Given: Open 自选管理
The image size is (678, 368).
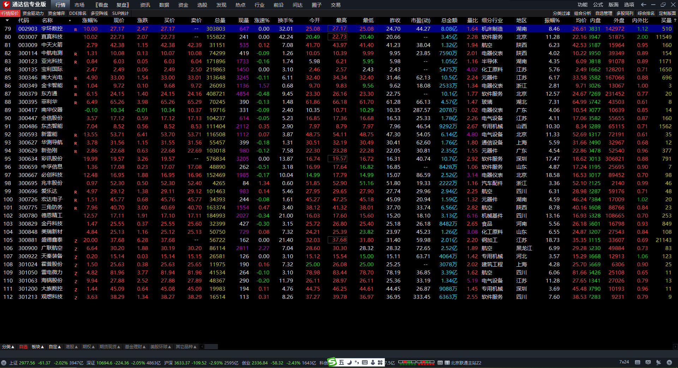Looking at the screenshot, I should 604,13.
